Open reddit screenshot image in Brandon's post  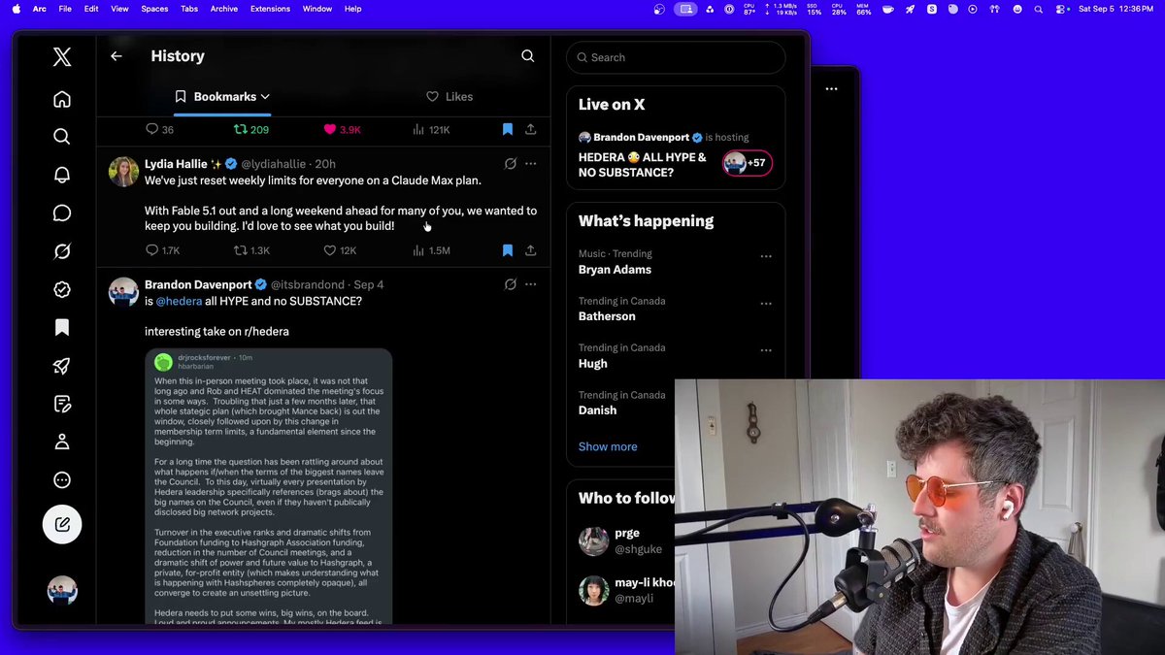click(269, 485)
